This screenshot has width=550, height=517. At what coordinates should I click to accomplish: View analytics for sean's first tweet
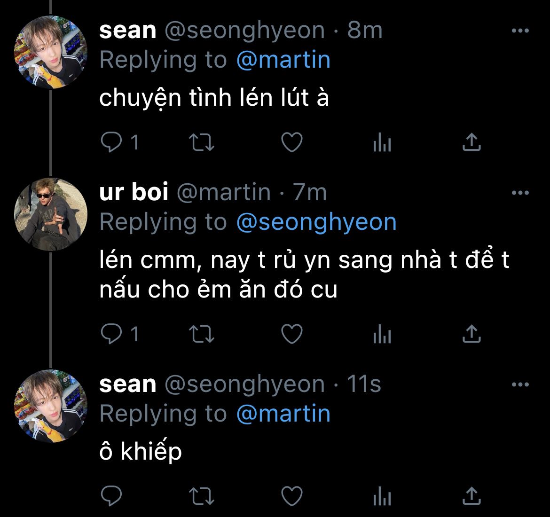click(x=382, y=142)
